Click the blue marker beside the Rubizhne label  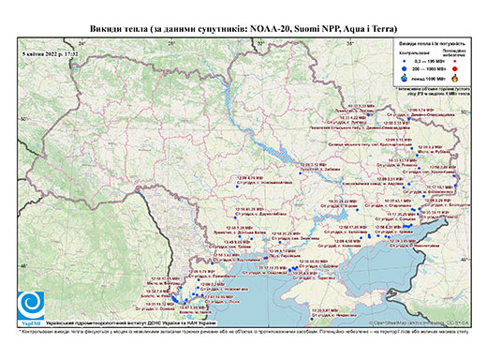[417, 156]
